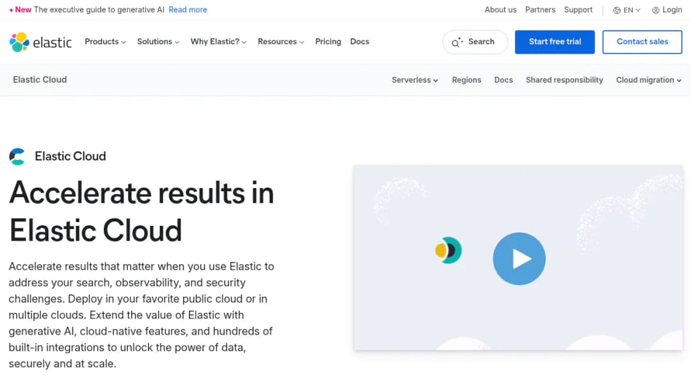The image size is (691, 389).
Task: Play the Elastic Cloud video
Action: pyautogui.click(x=519, y=258)
